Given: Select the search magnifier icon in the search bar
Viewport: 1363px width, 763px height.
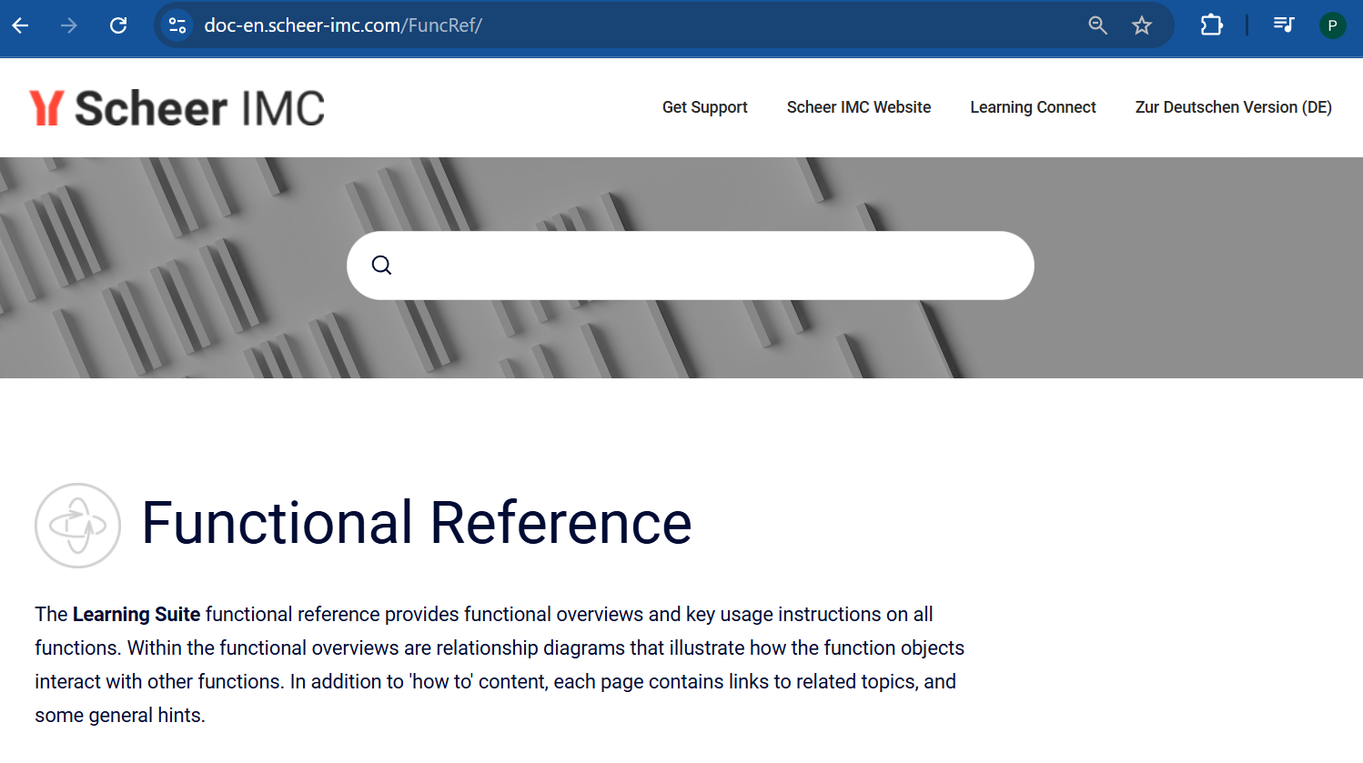Looking at the screenshot, I should pyautogui.click(x=381, y=265).
